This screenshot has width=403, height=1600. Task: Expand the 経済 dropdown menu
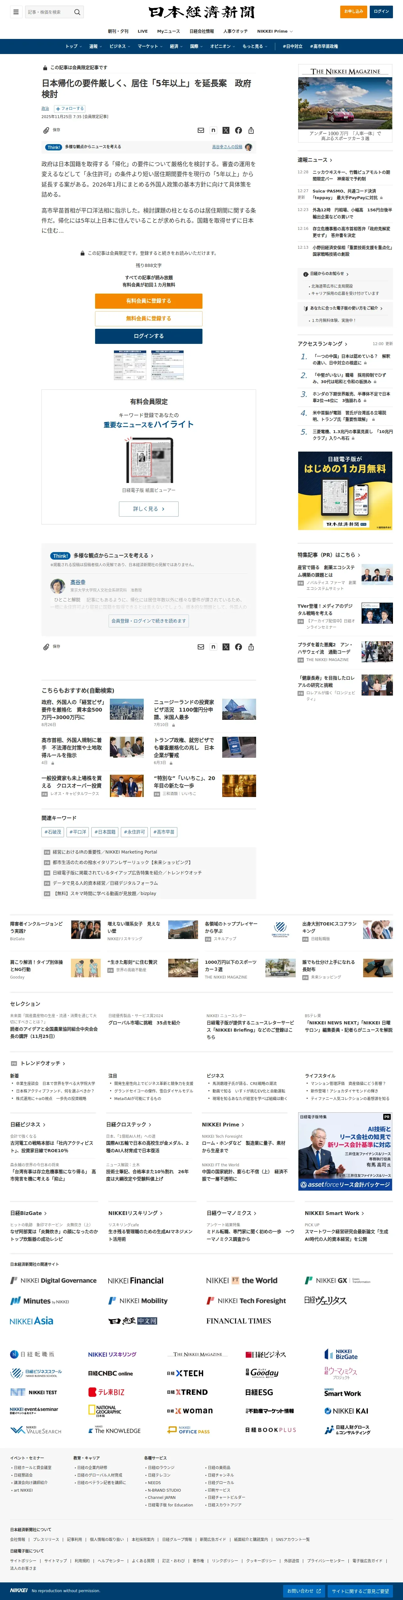[176, 46]
